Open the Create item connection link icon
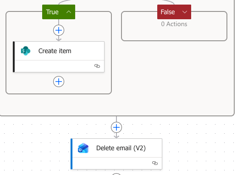The height and width of the screenshot is (175, 237). pyautogui.click(x=97, y=66)
